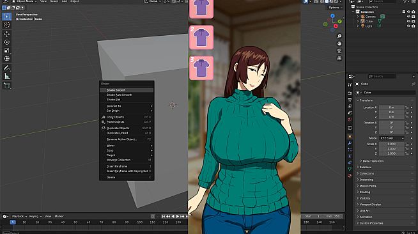Open the Material properties tab
The width and height of the screenshot is (418, 234).
(350, 176)
